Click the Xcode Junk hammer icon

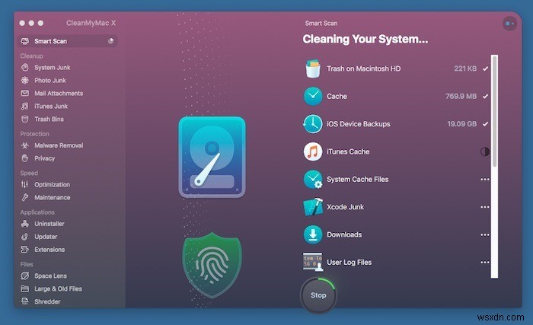click(x=313, y=207)
